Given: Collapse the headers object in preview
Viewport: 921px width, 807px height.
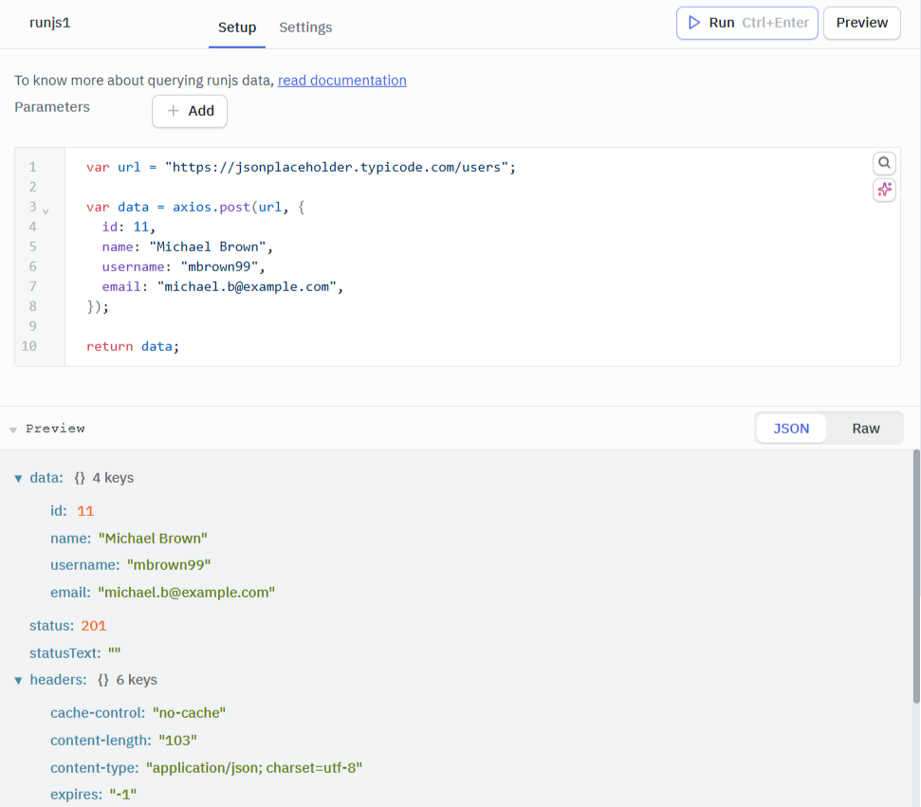Looking at the screenshot, I should click(18, 680).
